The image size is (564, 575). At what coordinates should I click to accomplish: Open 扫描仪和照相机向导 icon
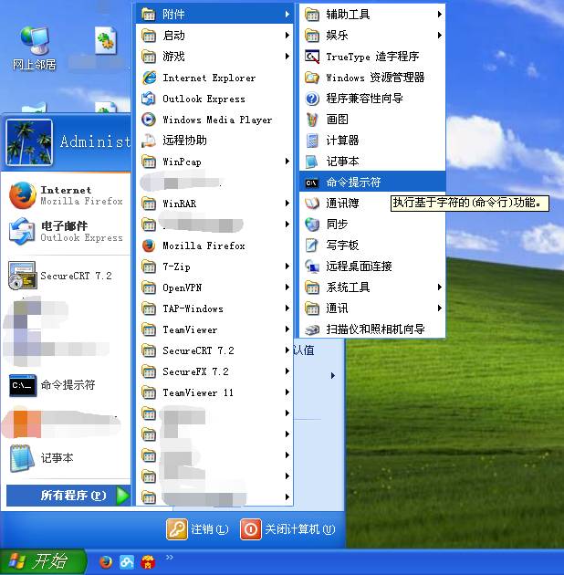click(312, 329)
